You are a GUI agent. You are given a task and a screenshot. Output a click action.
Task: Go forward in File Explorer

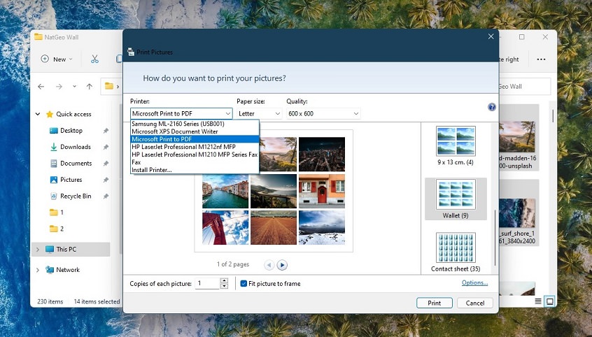59,87
